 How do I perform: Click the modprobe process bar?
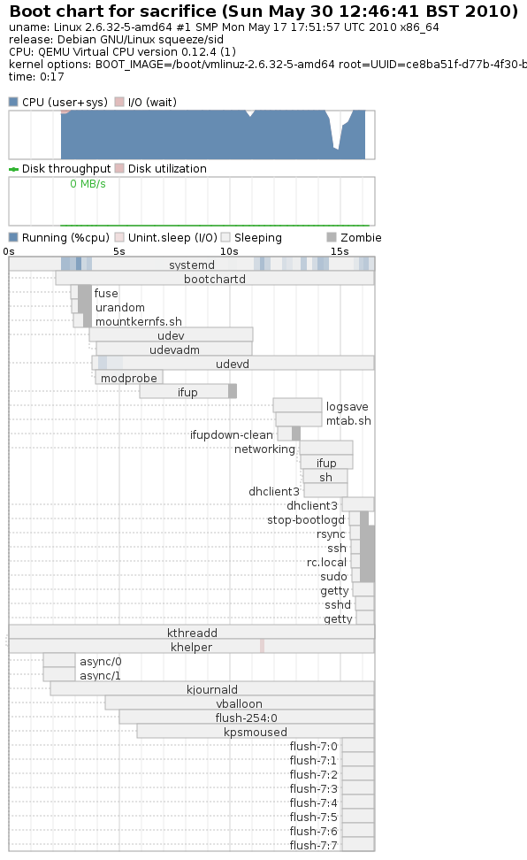[x=129, y=377]
